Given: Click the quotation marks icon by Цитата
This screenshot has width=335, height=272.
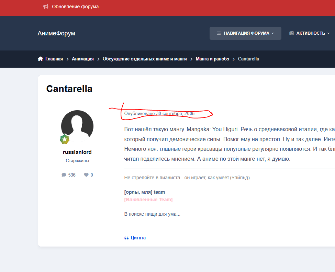Looking at the screenshot, I should click(x=126, y=238).
